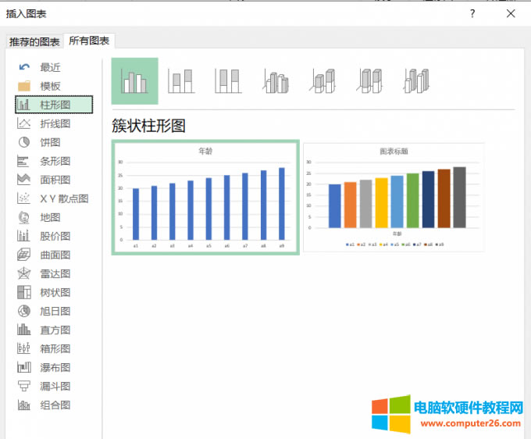The image size is (531, 439).
Task: Choose the X Y 散点图 category
Action: [x=62, y=198]
